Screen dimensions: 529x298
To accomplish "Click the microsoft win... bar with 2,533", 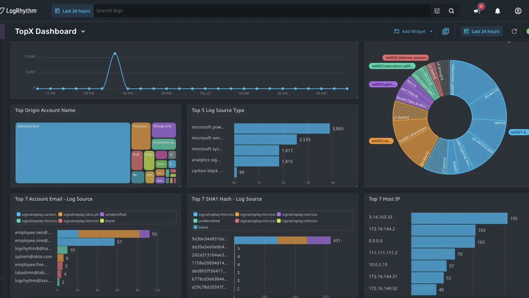I will [265, 139].
